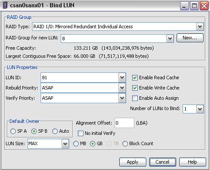Choose Block Count size unit
This screenshot has height=170, width=210.
(125, 143)
